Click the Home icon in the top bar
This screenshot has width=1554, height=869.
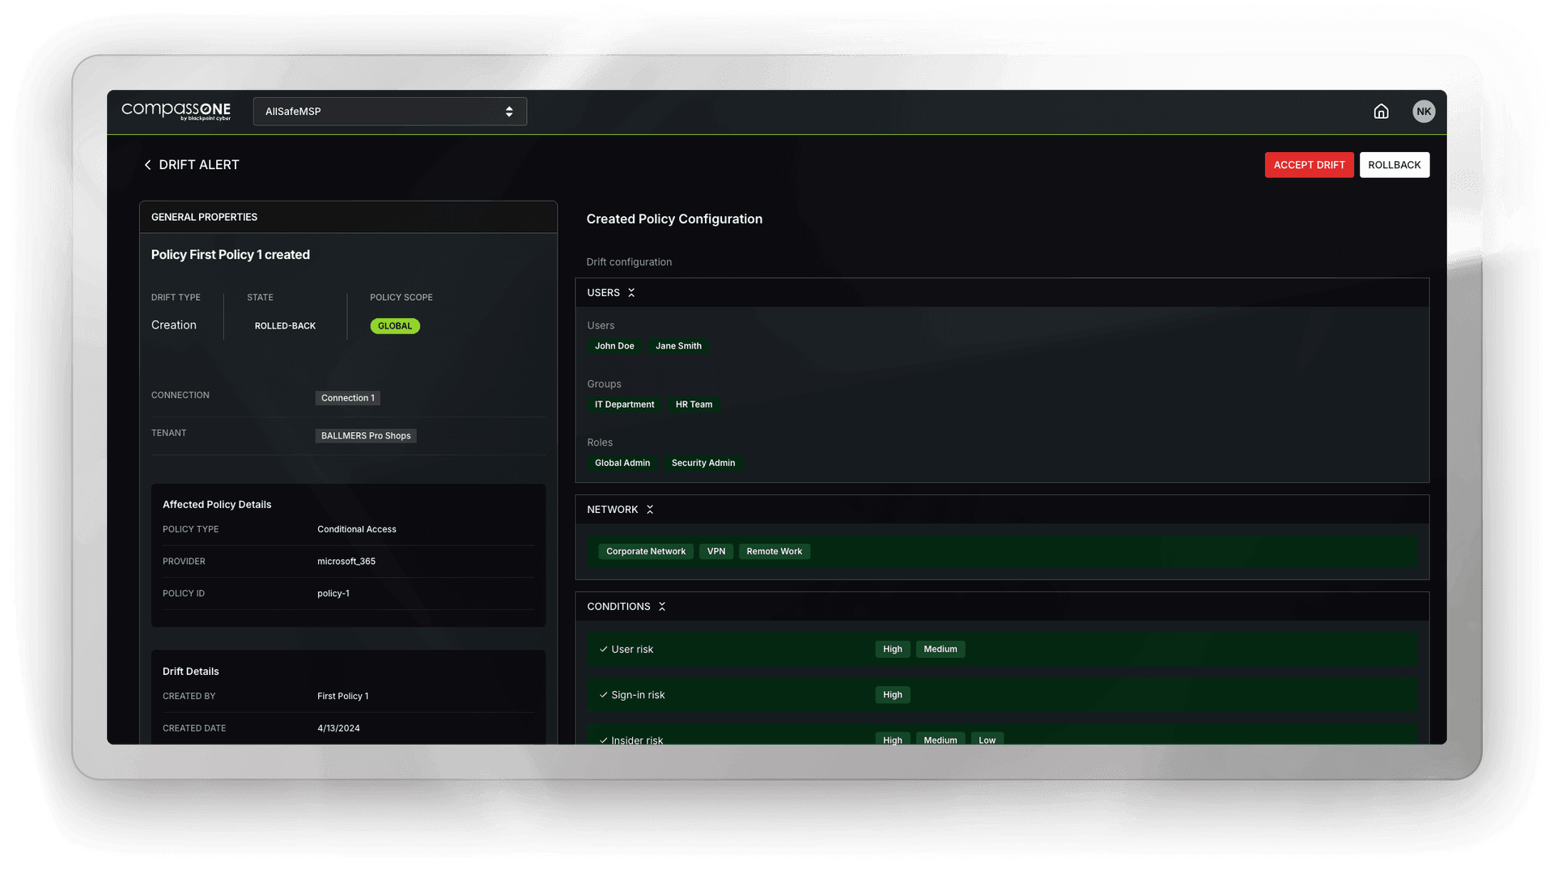(1382, 111)
